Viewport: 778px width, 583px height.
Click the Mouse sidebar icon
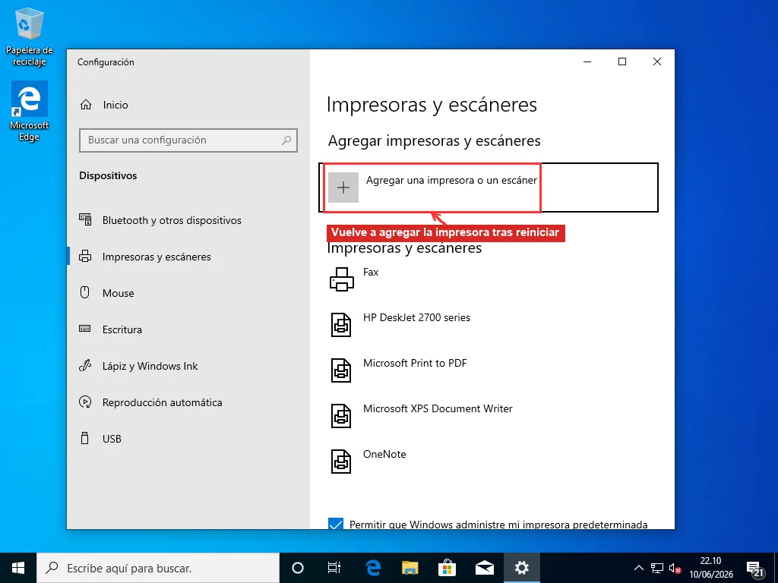85,292
